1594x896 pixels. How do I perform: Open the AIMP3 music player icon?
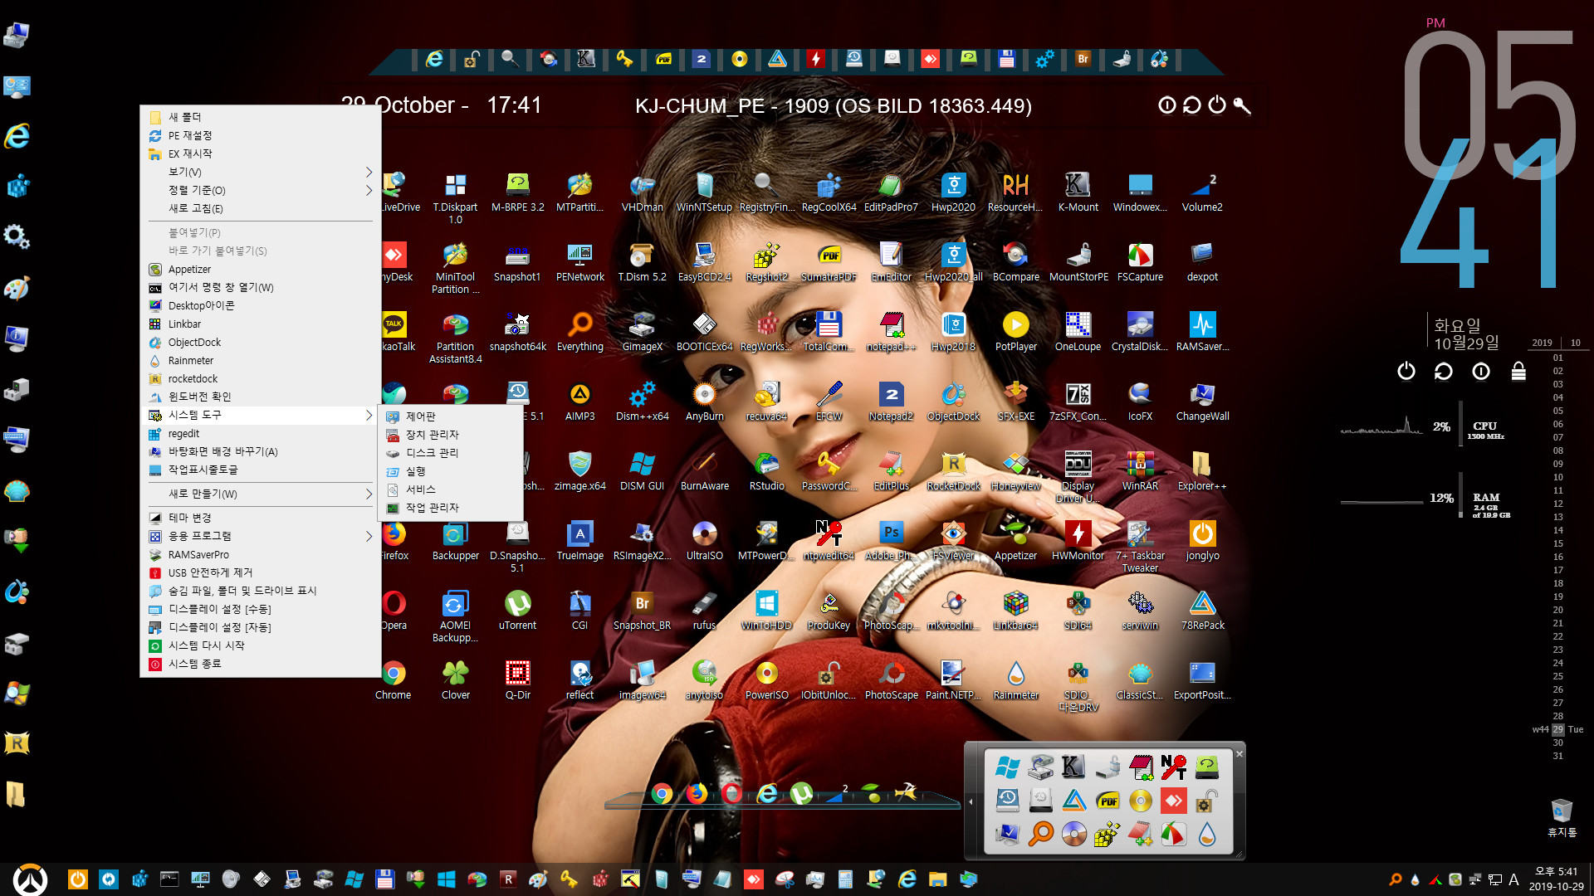pos(579,401)
